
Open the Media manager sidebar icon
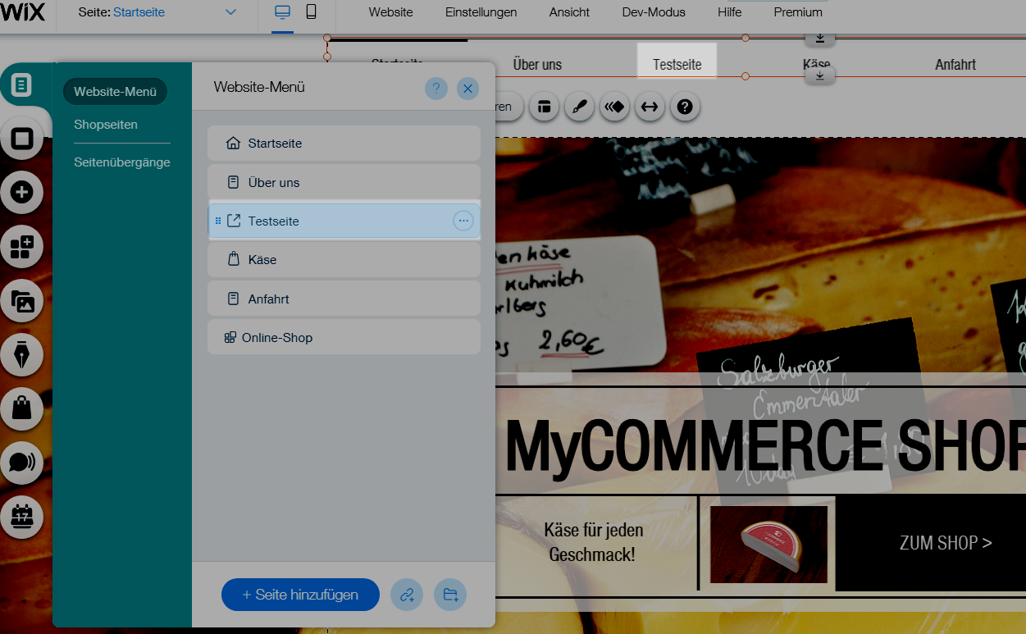(x=22, y=301)
